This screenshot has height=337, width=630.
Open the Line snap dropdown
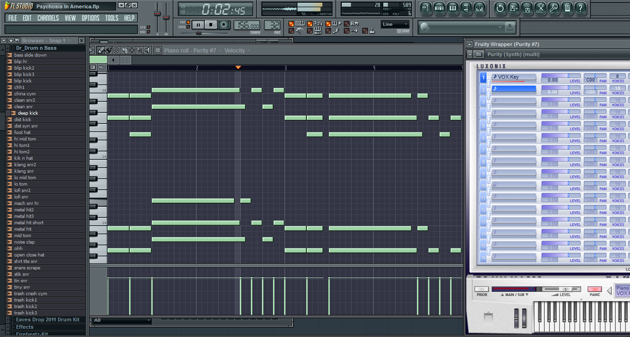395,24
